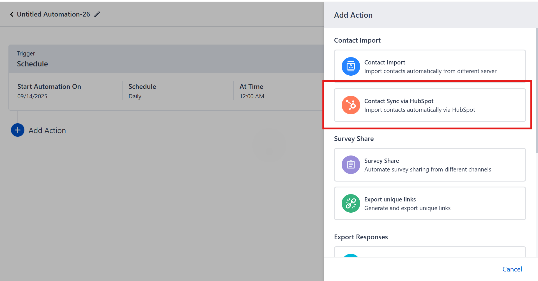
Task: Click the 'Untitled Automation-26' title text
Action: 53,14
